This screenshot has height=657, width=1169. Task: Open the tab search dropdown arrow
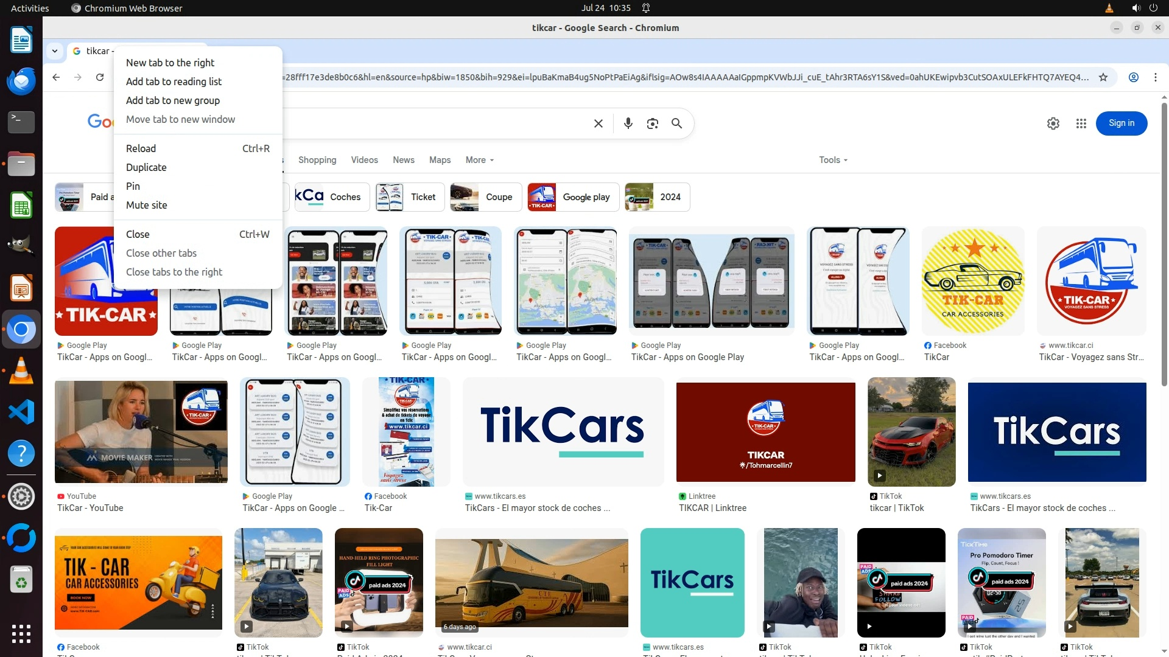(x=55, y=51)
